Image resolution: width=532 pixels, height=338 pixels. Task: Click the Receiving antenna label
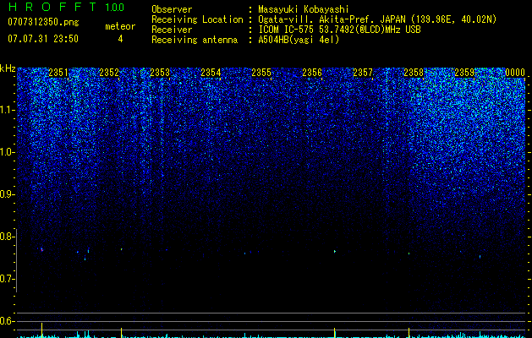coord(195,40)
